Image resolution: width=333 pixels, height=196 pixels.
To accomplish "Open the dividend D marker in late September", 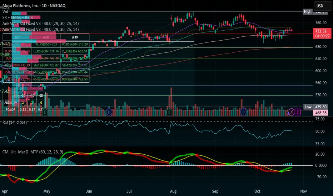I will 243,112.
